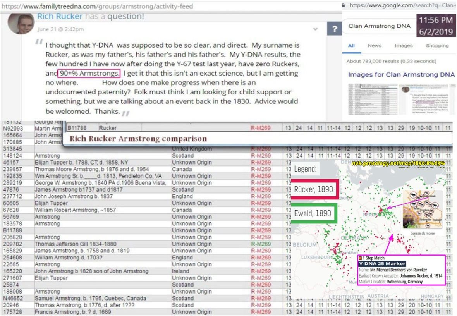Select the All results tab
The height and width of the screenshot is (316, 457).
(x=351, y=46)
